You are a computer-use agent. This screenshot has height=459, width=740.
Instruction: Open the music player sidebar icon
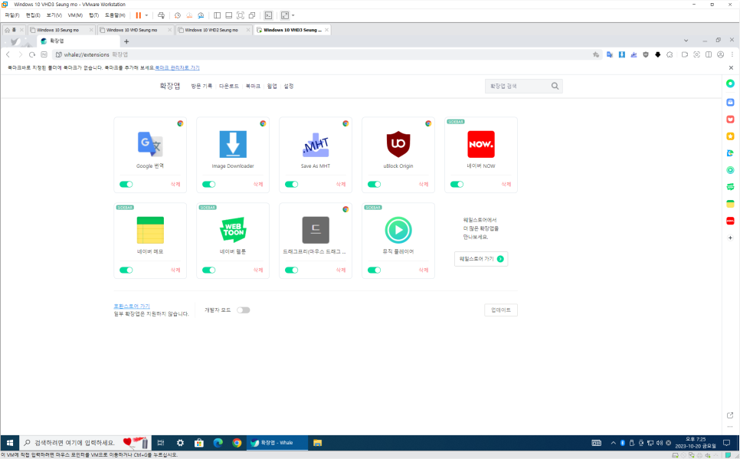click(730, 170)
